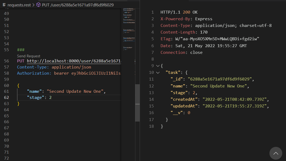Click the "updatedAt" timestamp value
Image resolution: width=286 pixels, height=161 pixels.
point(234,106)
